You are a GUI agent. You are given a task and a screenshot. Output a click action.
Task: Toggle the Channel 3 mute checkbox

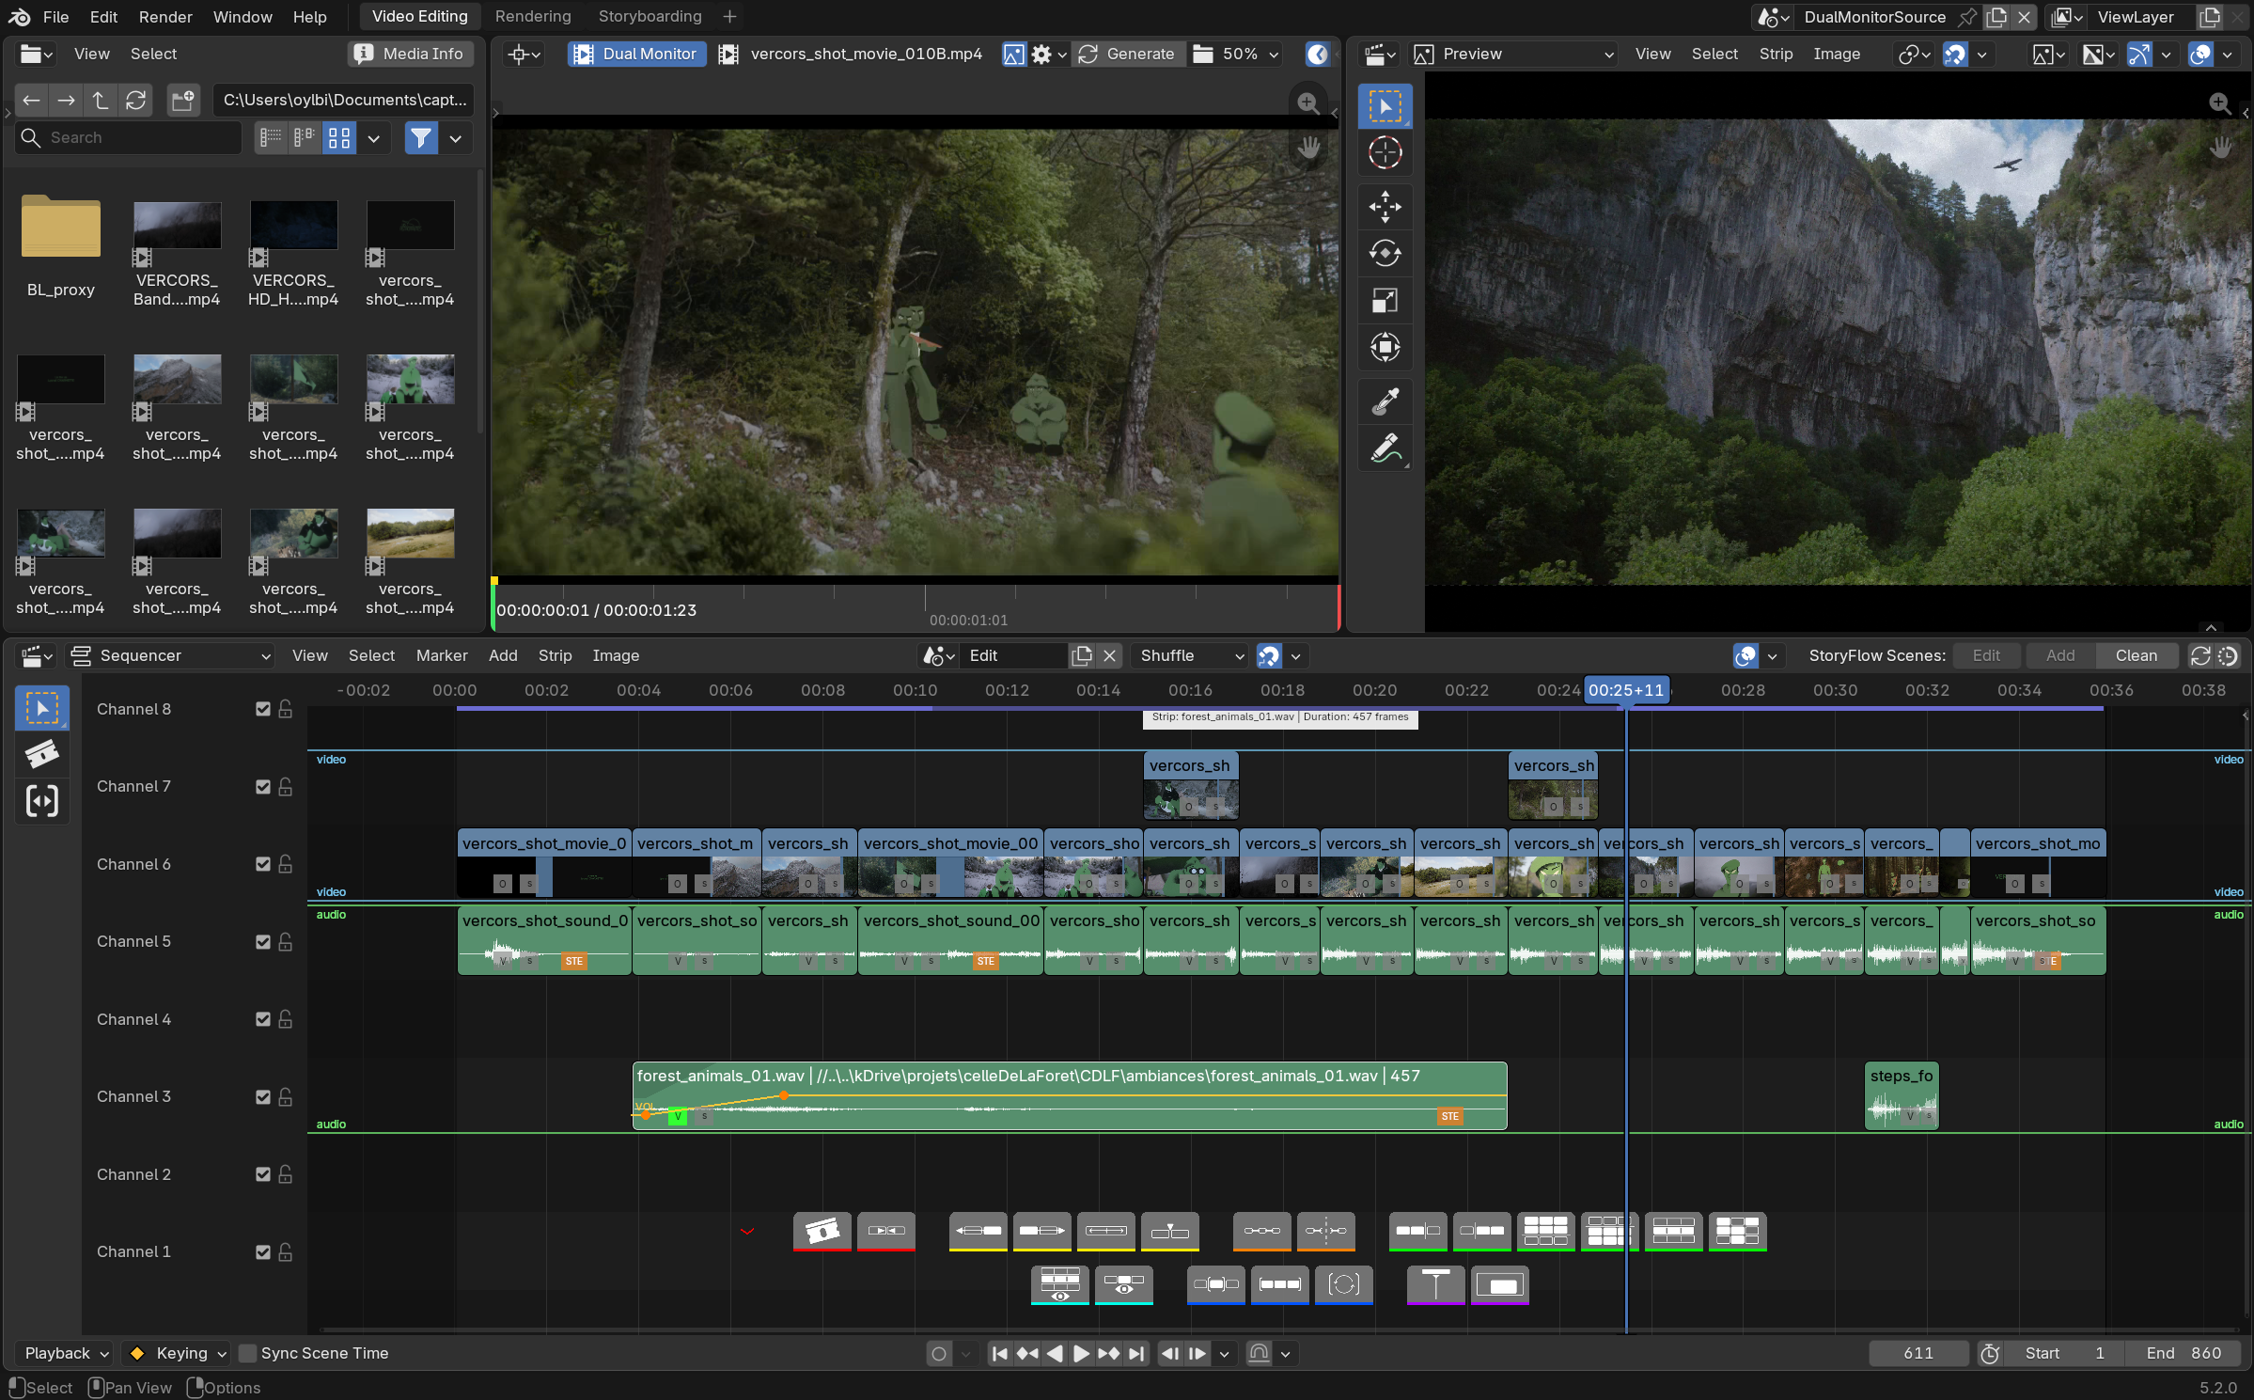[x=263, y=1097]
